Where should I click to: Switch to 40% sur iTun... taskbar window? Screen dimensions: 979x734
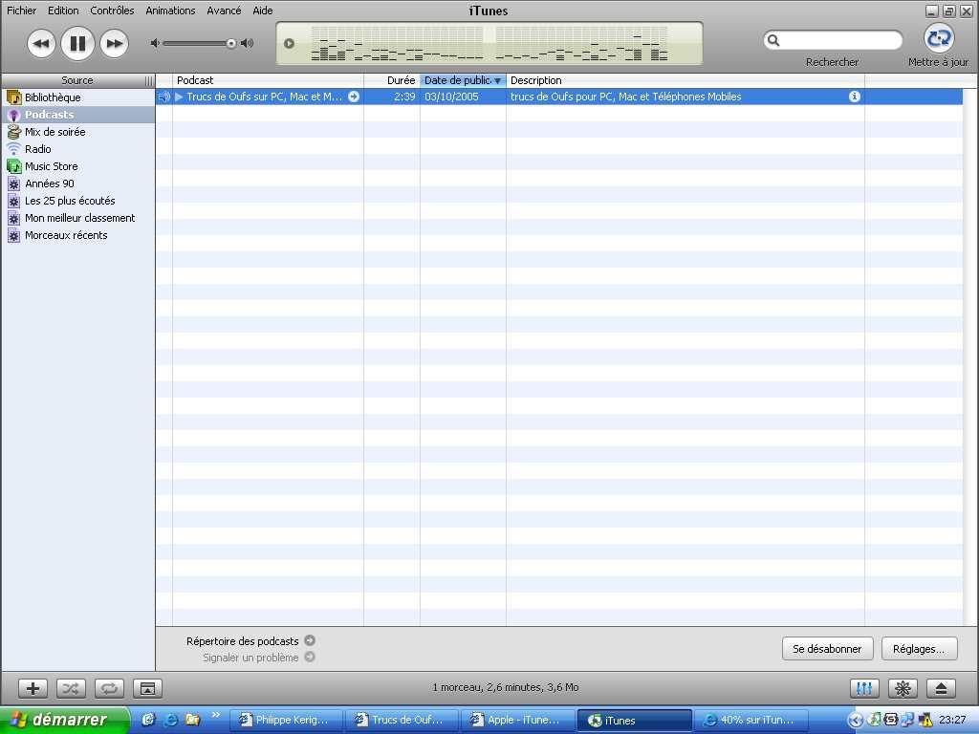tap(751, 721)
